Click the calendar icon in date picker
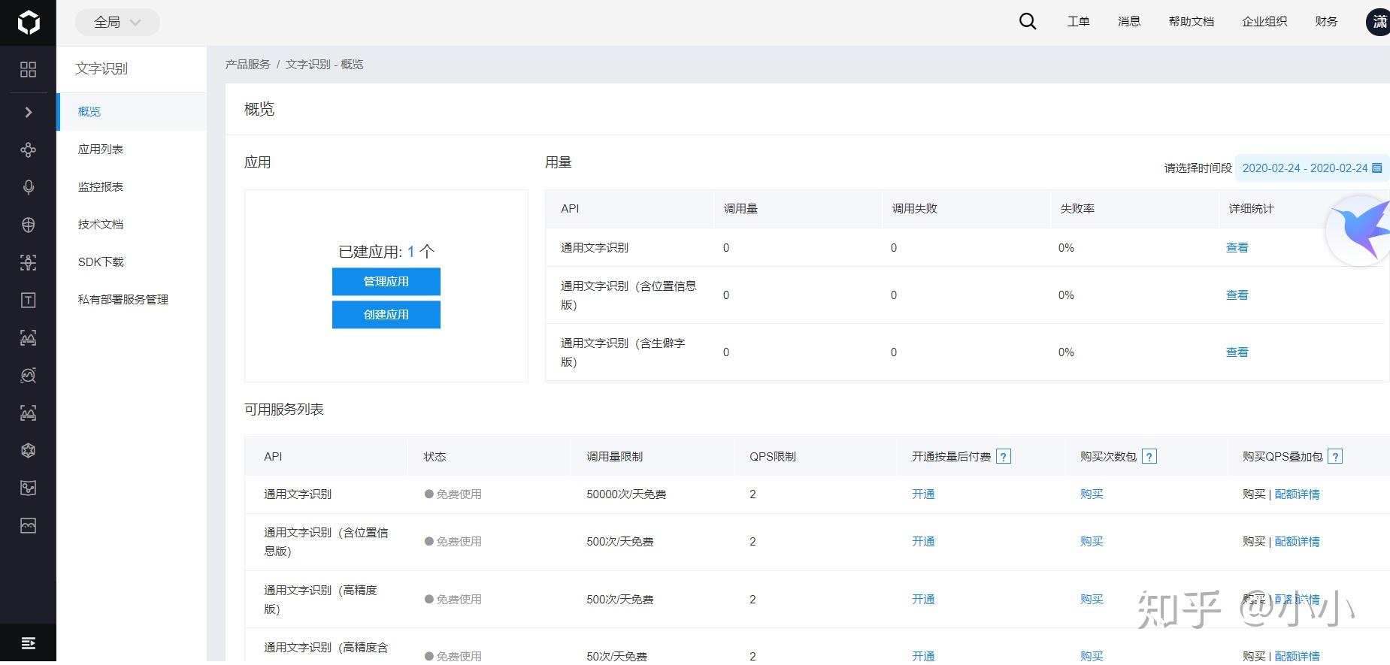 coord(1377,168)
